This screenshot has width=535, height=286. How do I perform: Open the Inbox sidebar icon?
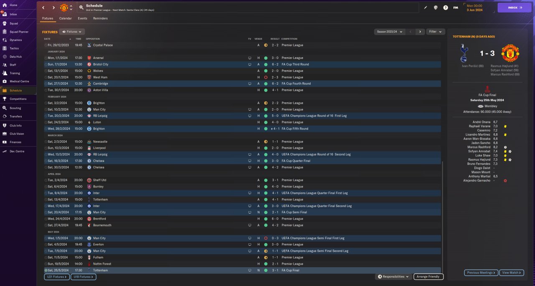coord(5,14)
